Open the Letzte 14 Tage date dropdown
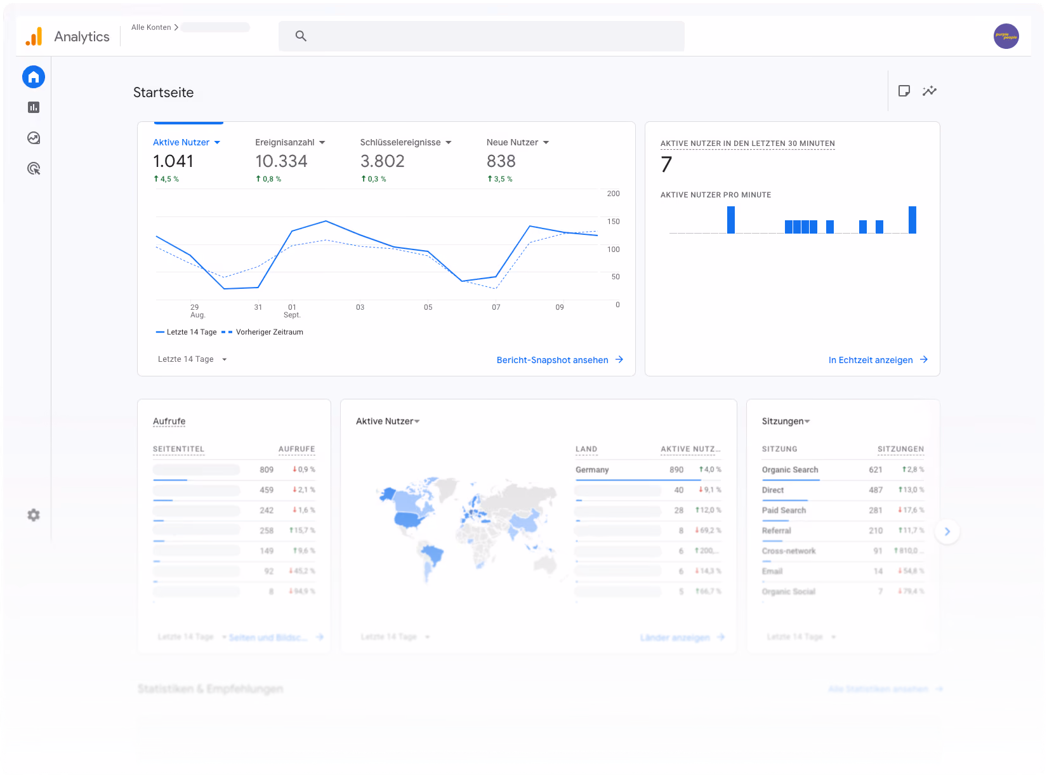Screen dimensions: 1047x777 point(192,359)
